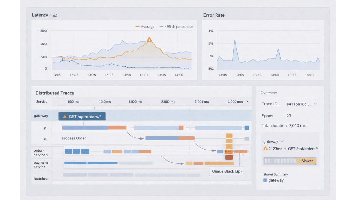Image resolution: width=356 pixels, height=200 pixels.
Task: Click the Spans count 23
Action: [289, 116]
